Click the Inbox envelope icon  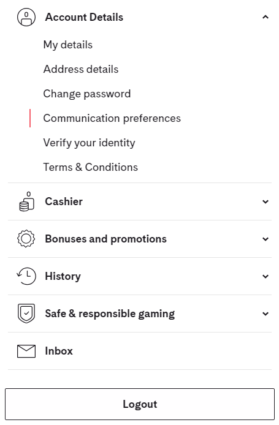point(26,351)
